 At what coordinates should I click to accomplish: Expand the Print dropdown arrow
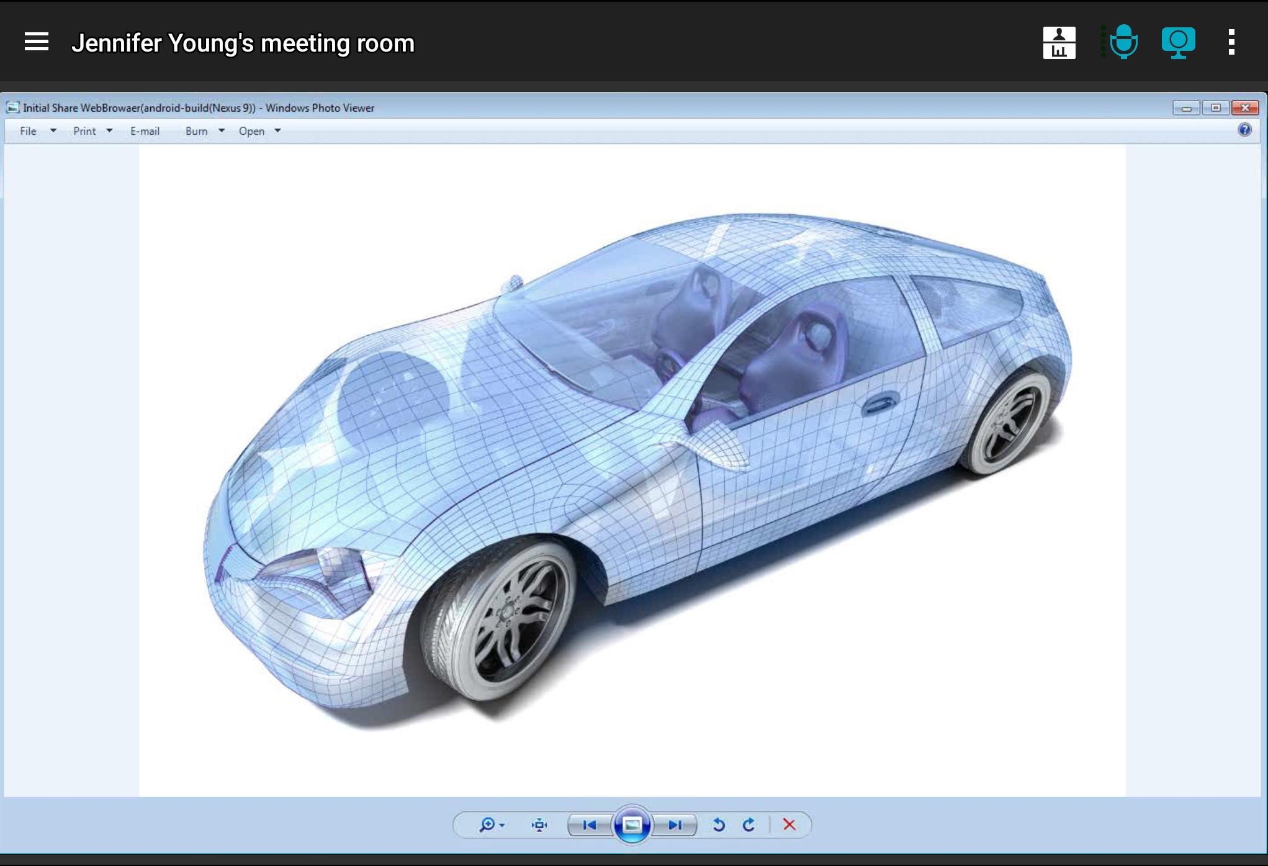coord(109,131)
